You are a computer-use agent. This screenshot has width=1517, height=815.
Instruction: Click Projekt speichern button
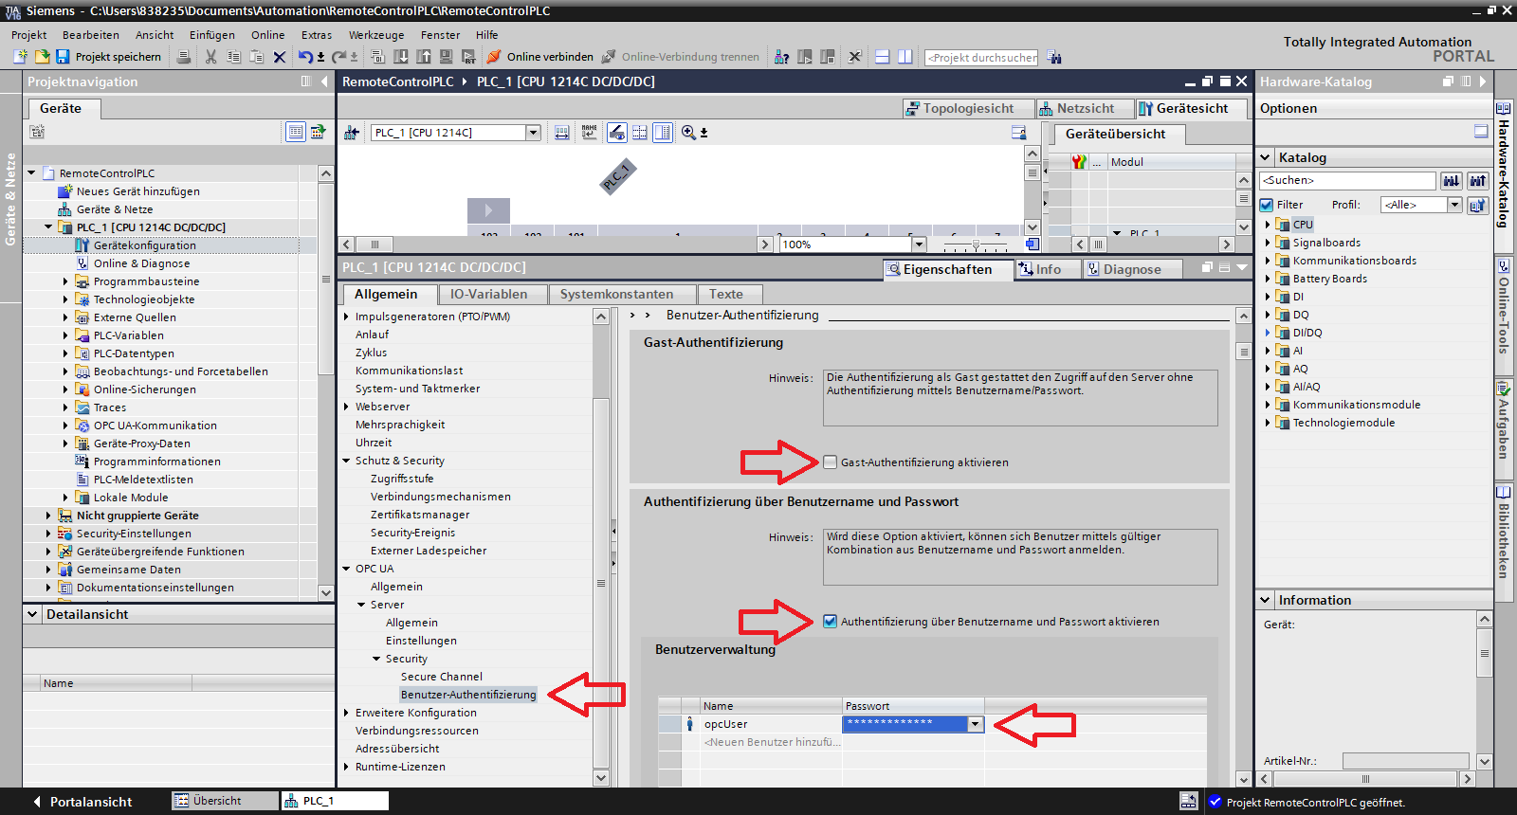click(108, 57)
